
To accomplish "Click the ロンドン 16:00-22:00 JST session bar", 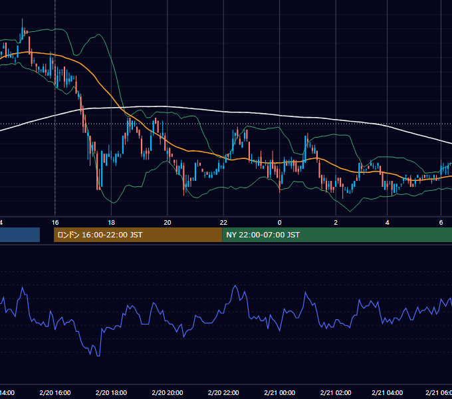I will 138,235.
